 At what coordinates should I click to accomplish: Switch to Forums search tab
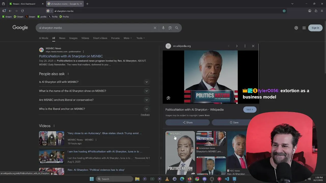pos(115,38)
